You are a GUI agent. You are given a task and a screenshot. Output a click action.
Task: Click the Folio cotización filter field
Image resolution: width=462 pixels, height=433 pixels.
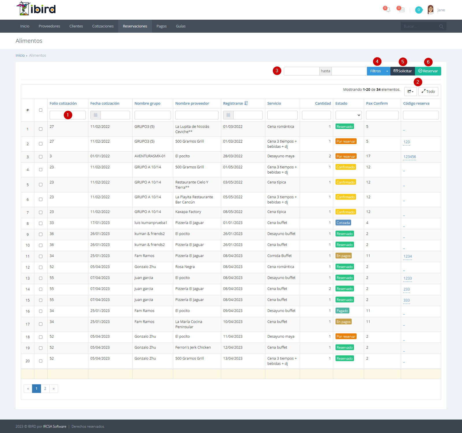(x=68, y=115)
